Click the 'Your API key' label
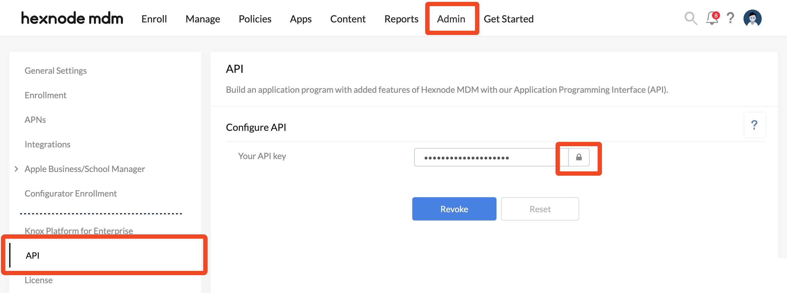Screen dimensions: 787x293 [x=262, y=156]
